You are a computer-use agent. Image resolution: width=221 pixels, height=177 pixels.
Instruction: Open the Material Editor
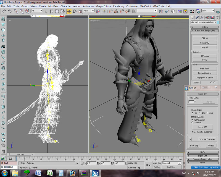(x=192, y=11)
